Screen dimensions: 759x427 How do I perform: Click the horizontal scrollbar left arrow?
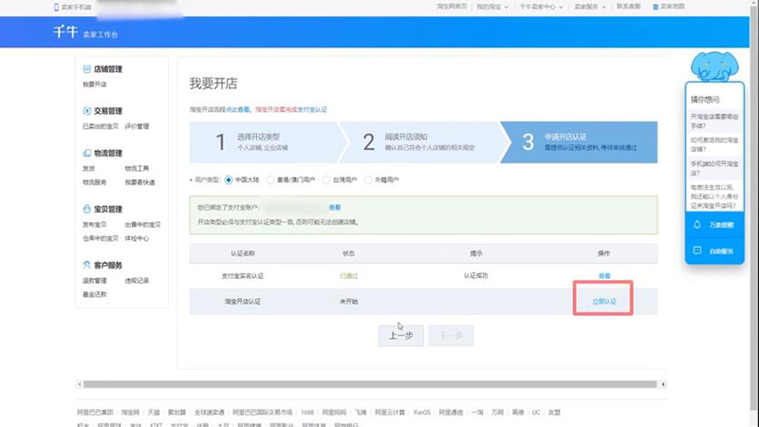point(79,384)
